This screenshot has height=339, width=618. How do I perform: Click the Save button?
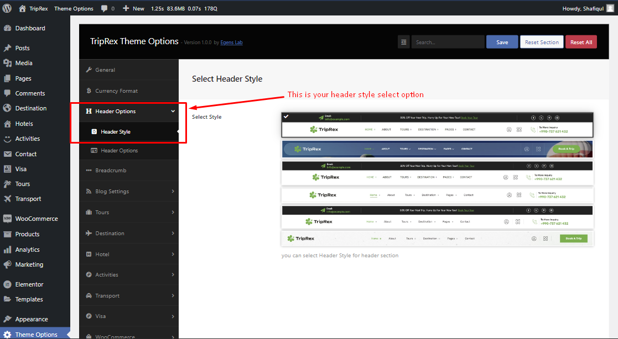click(502, 42)
